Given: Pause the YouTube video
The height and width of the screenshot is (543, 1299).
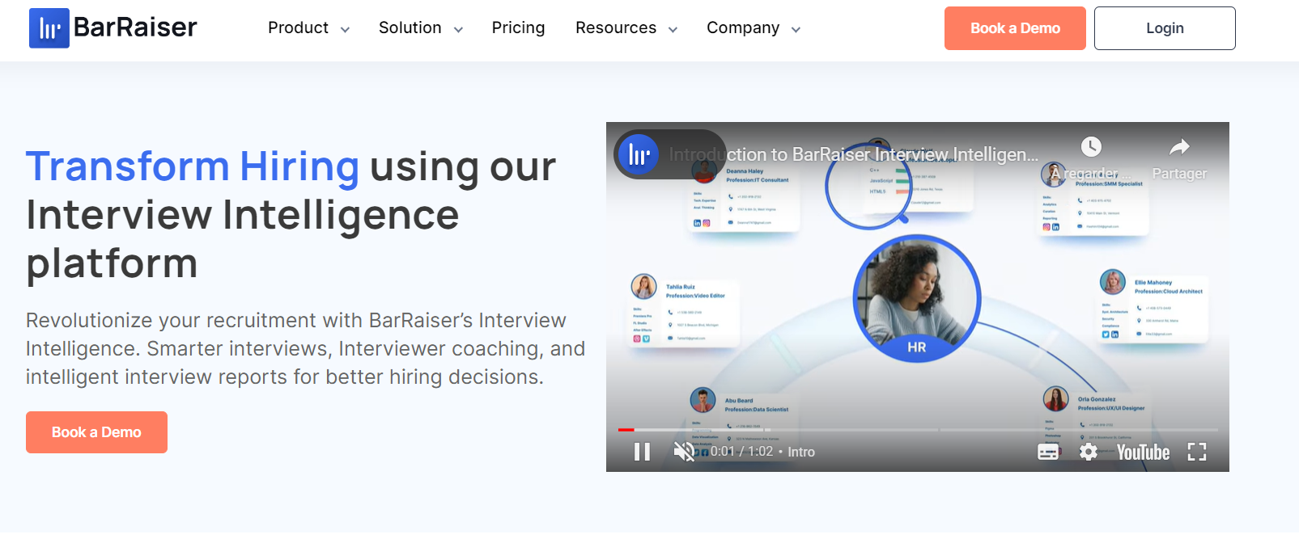Looking at the screenshot, I should click(642, 452).
